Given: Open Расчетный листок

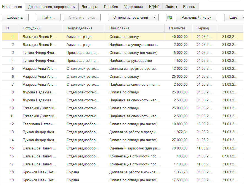Looking at the screenshot, I should [x=196, y=17].
